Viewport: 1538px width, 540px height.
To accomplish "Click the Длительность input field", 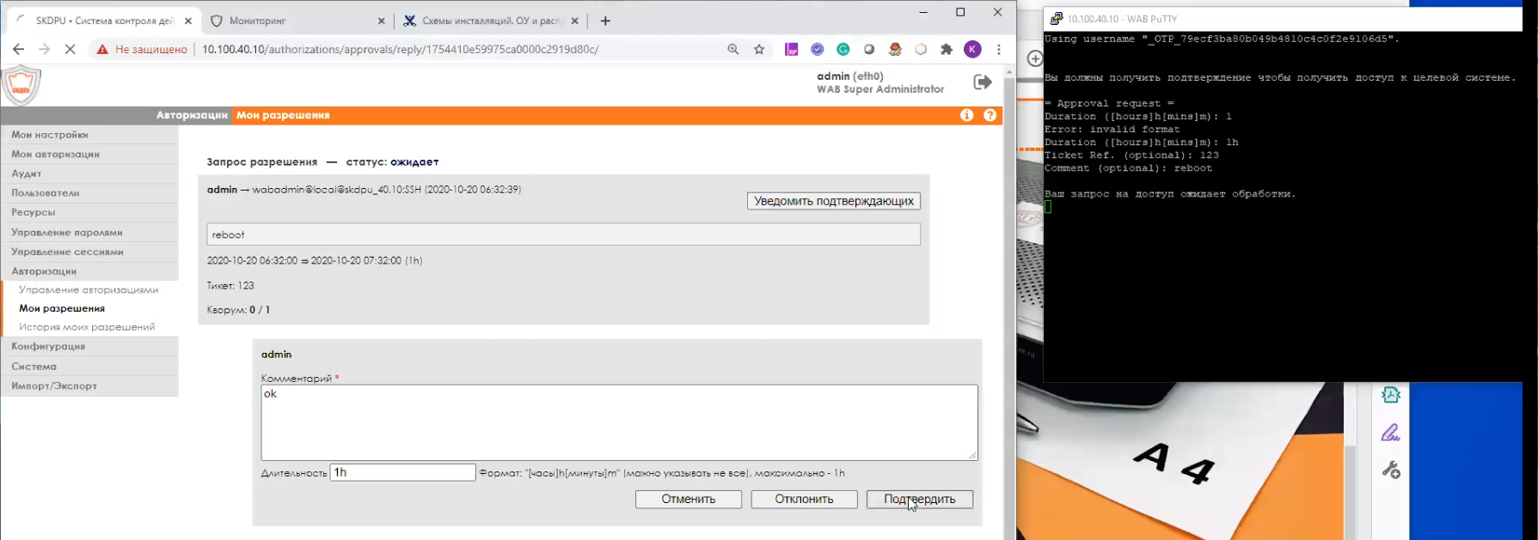I will [x=402, y=472].
